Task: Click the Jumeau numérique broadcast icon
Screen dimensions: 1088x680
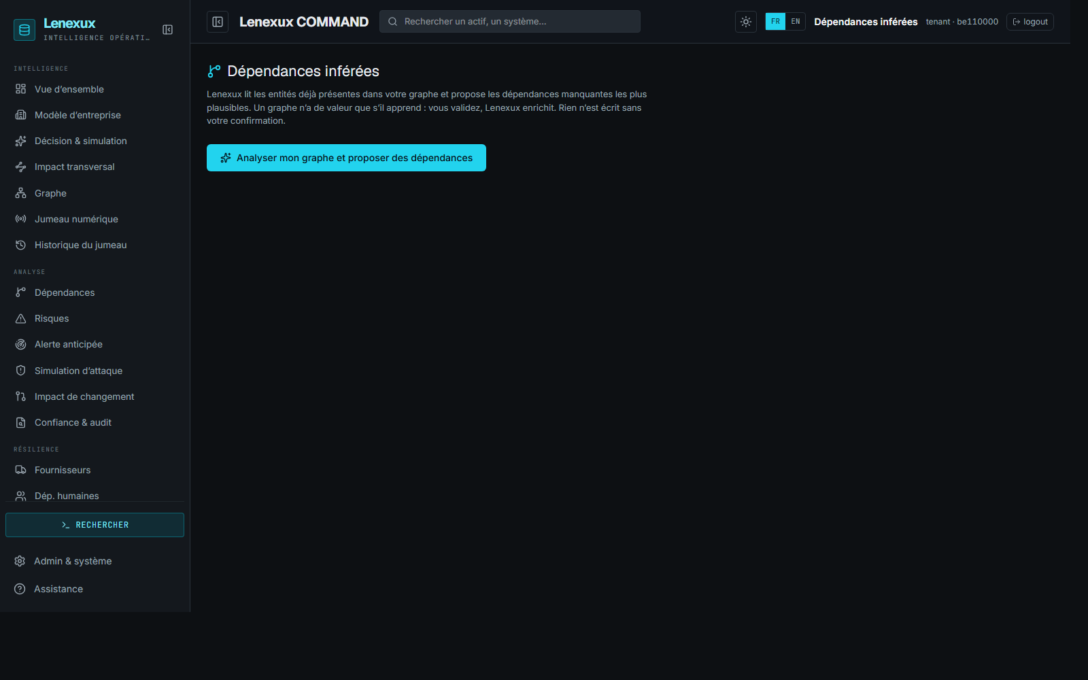Action: point(21,219)
